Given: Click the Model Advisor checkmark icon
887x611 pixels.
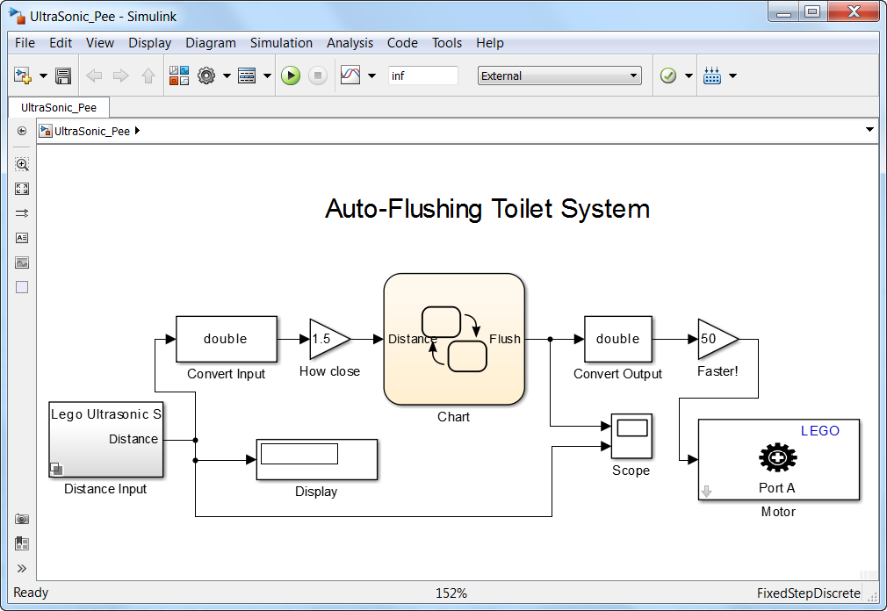Looking at the screenshot, I should tap(668, 76).
